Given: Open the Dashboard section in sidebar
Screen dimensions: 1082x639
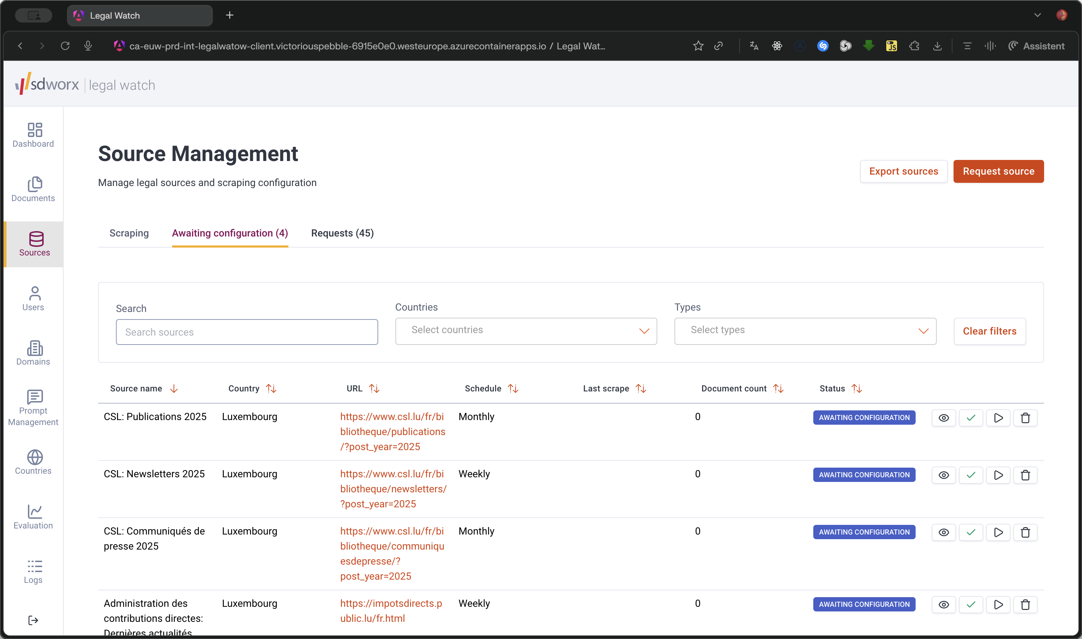Looking at the screenshot, I should pyautogui.click(x=33, y=135).
